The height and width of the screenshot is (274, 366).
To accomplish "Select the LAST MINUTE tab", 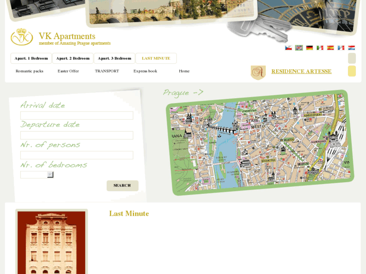I will click(156, 58).
